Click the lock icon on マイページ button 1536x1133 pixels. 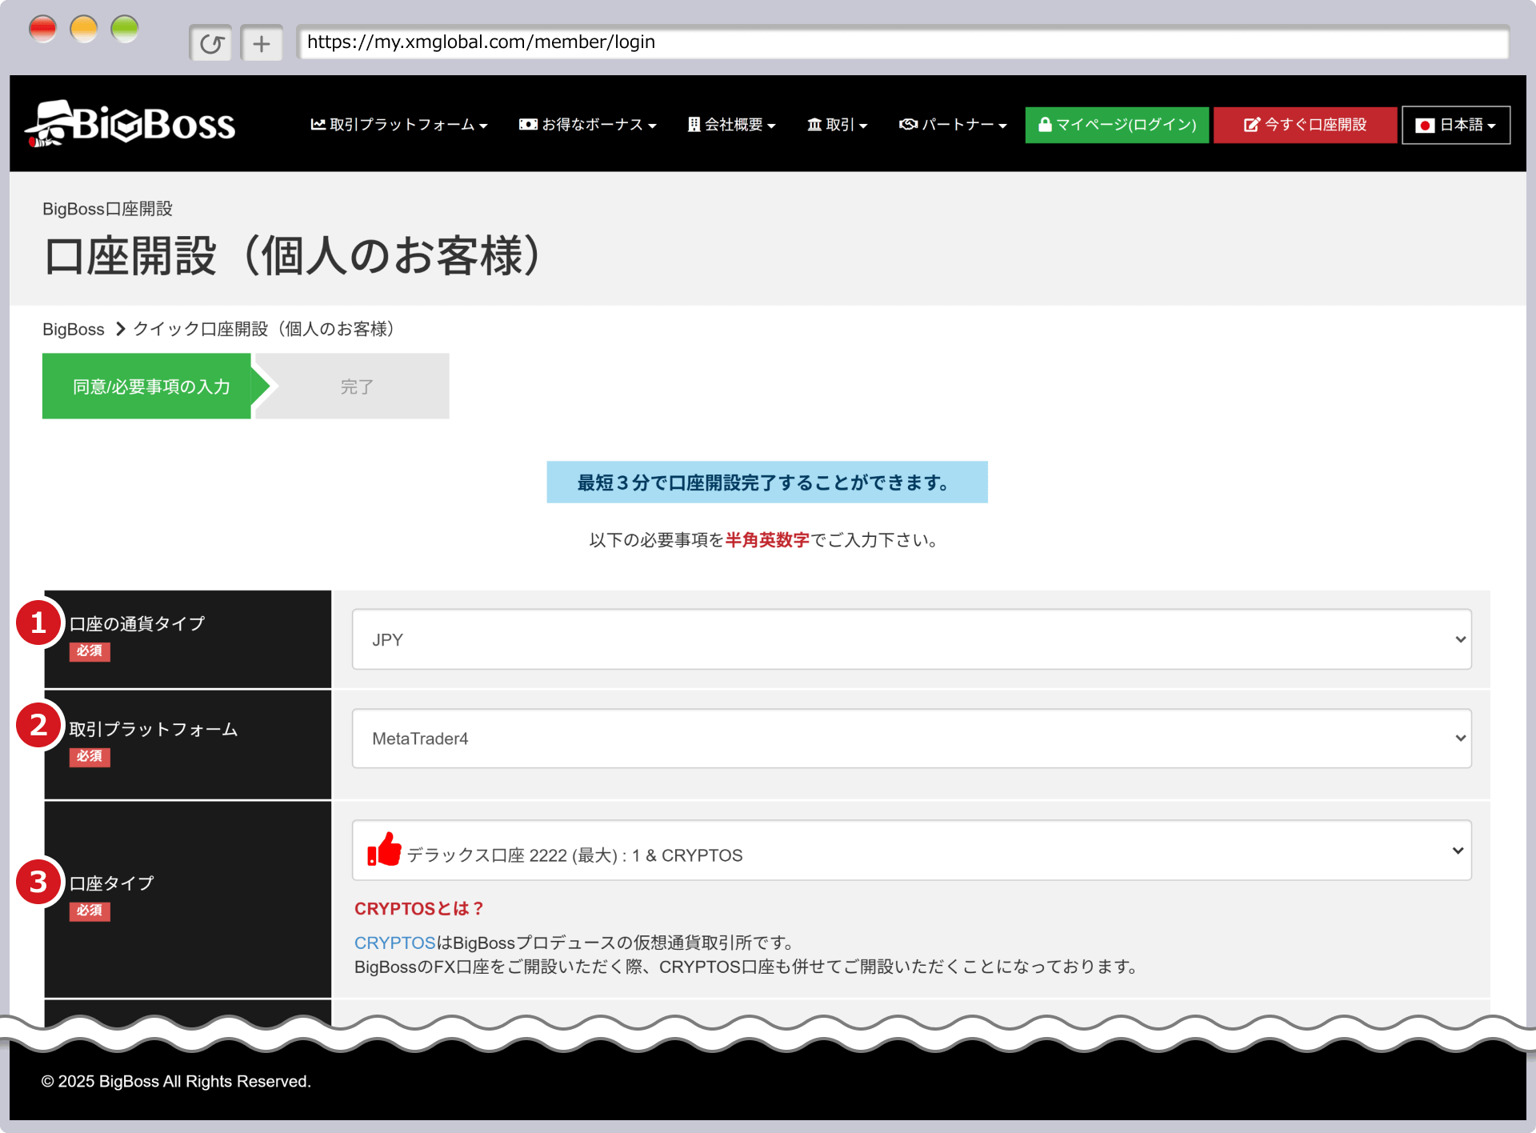click(x=1044, y=124)
